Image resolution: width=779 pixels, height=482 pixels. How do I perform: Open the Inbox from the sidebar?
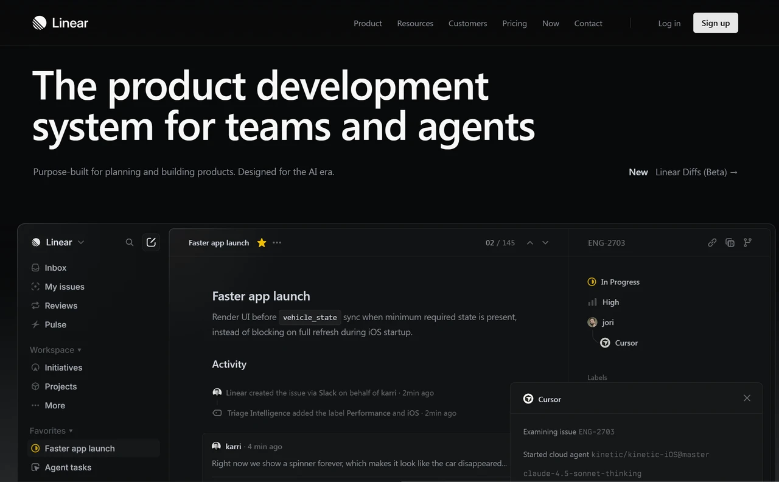[55, 268]
